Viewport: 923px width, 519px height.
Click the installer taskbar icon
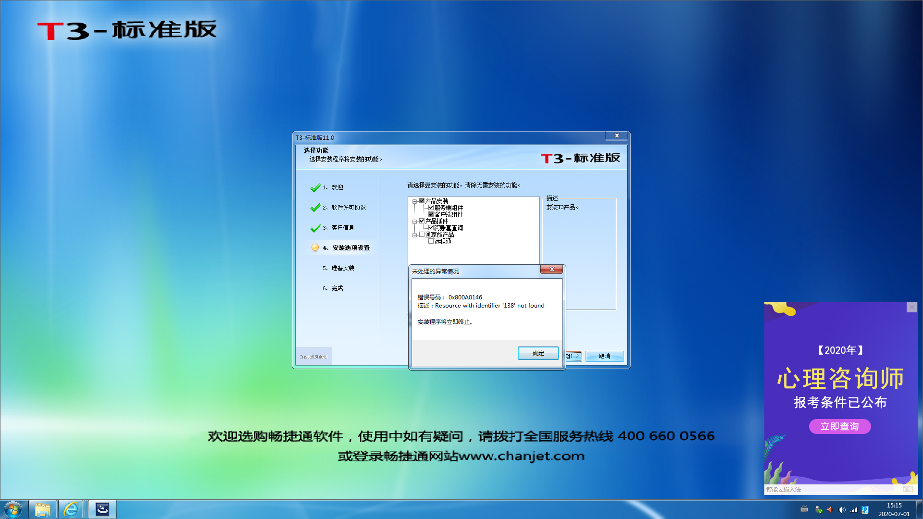pyautogui.click(x=102, y=509)
